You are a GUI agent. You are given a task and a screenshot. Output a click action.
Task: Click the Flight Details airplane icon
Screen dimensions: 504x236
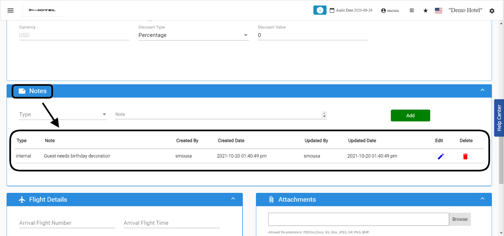[x=22, y=199]
